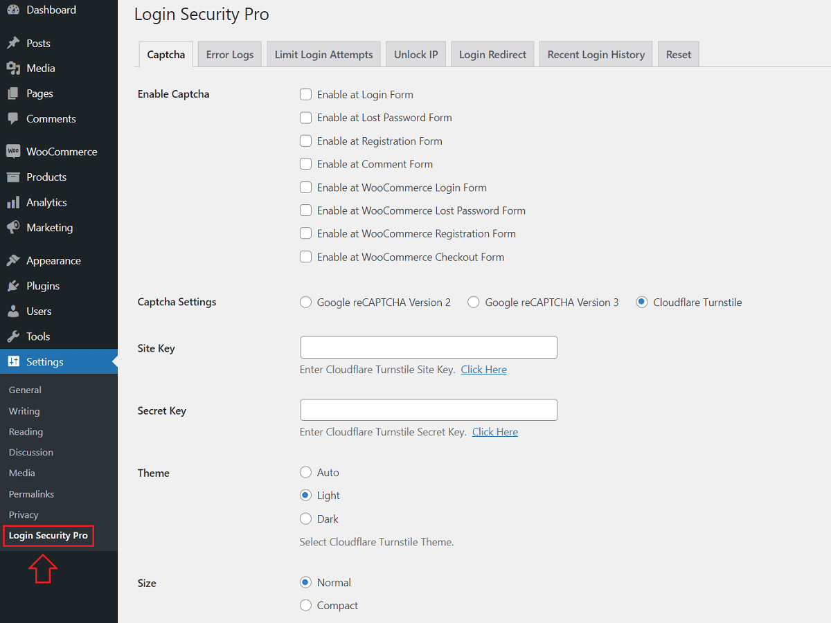Click the Posts pushpin icon
Image resolution: width=831 pixels, height=623 pixels.
tap(13, 43)
